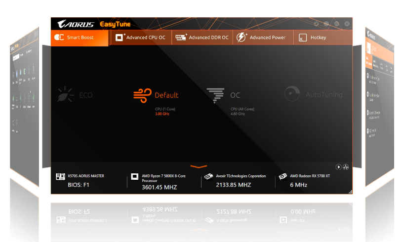This screenshot has width=403, height=242.
Task: Open the Advanced Power tab
Action: 262,38
